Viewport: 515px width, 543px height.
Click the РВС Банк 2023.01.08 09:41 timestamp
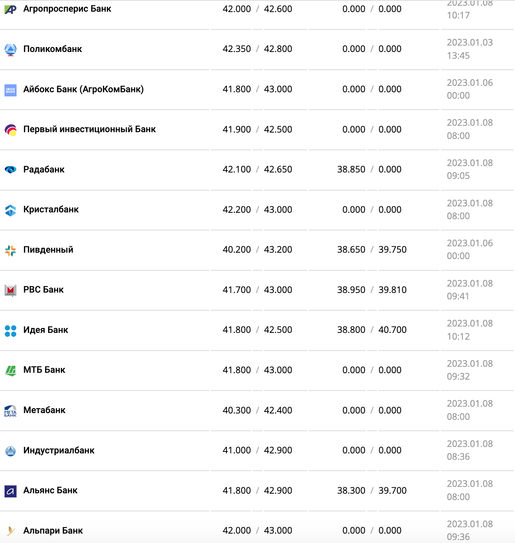pos(469,290)
